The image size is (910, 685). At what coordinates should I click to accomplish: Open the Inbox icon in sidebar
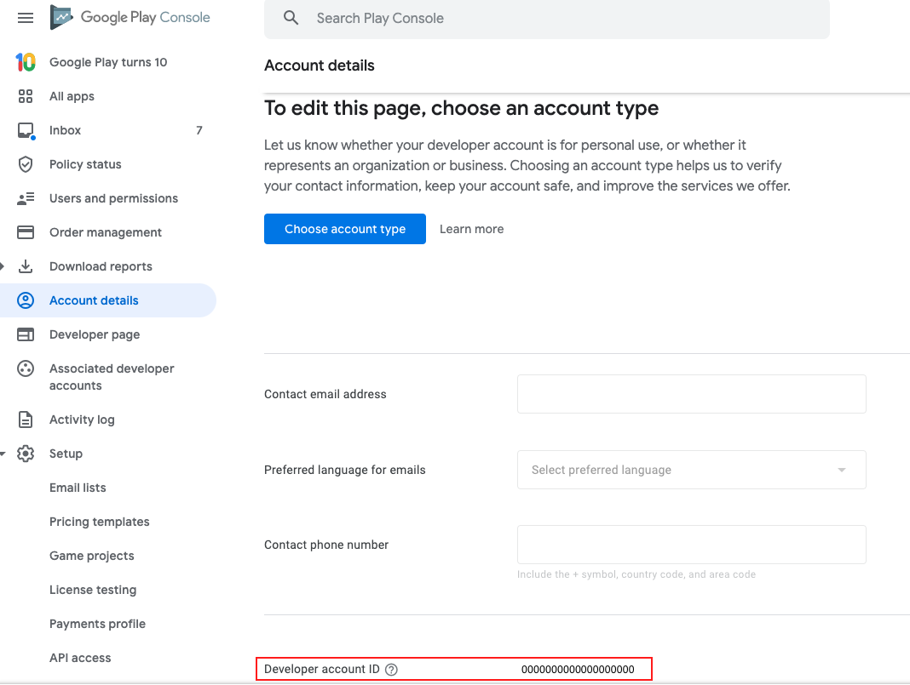pyautogui.click(x=26, y=129)
